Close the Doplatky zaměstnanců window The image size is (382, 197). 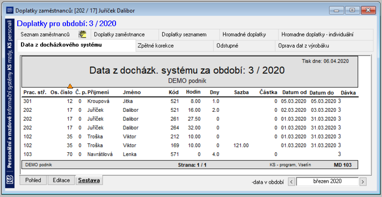pos(368,10)
